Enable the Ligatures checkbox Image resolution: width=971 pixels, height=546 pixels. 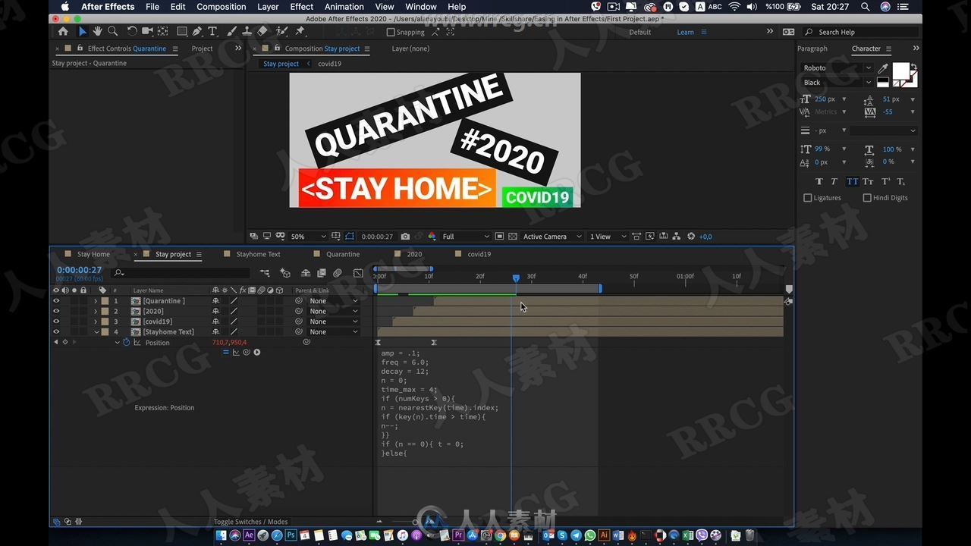tap(807, 198)
